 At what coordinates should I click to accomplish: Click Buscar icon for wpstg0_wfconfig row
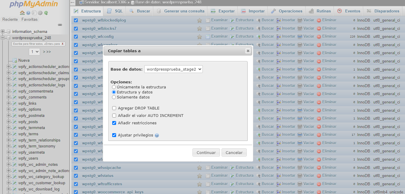click(x=258, y=36)
